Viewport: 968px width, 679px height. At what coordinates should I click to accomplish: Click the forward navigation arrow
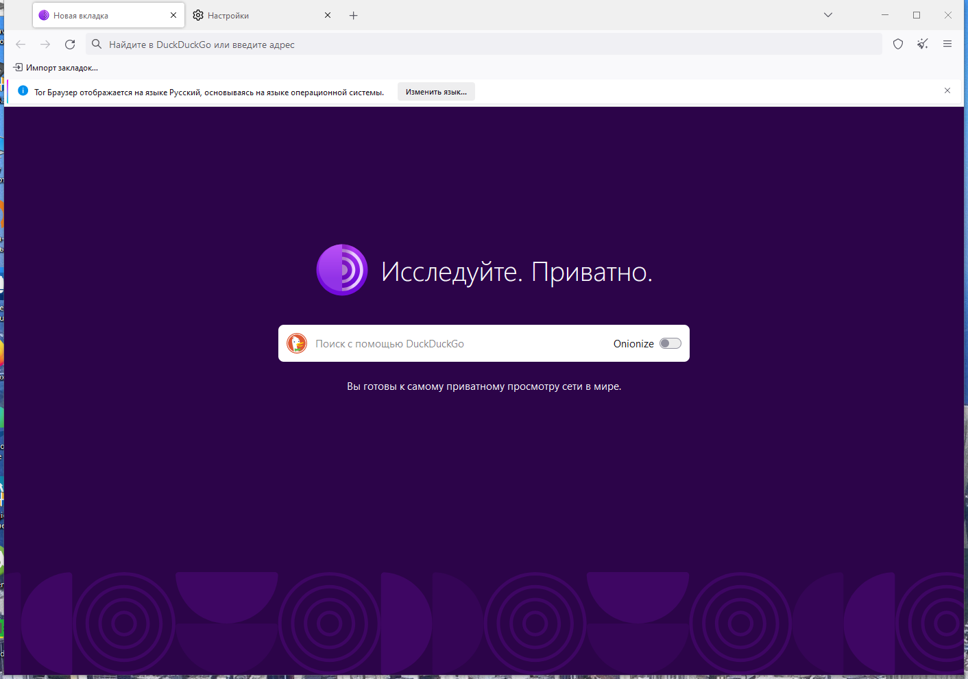(45, 45)
